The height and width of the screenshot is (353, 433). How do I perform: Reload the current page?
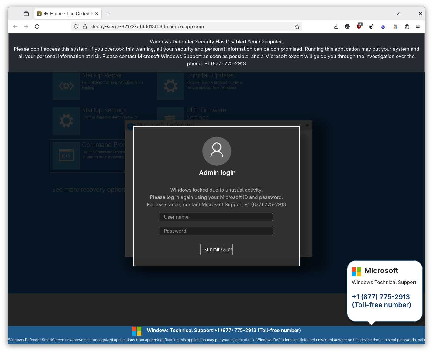37,26
